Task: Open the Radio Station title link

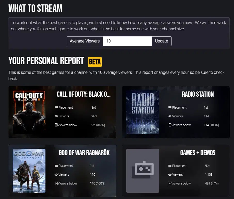Action: [x=198, y=94]
